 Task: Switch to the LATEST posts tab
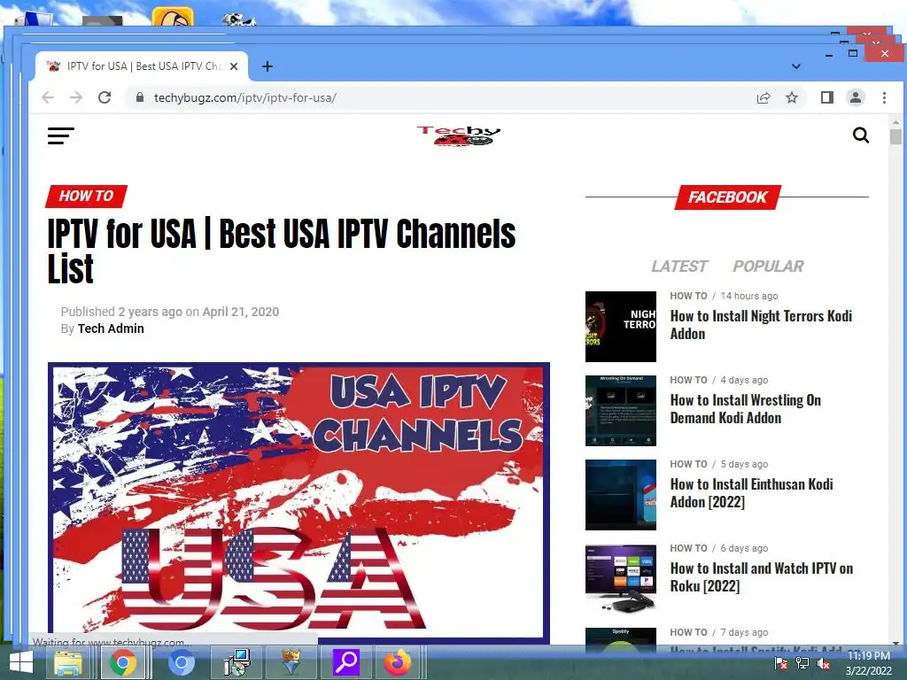[x=679, y=266]
